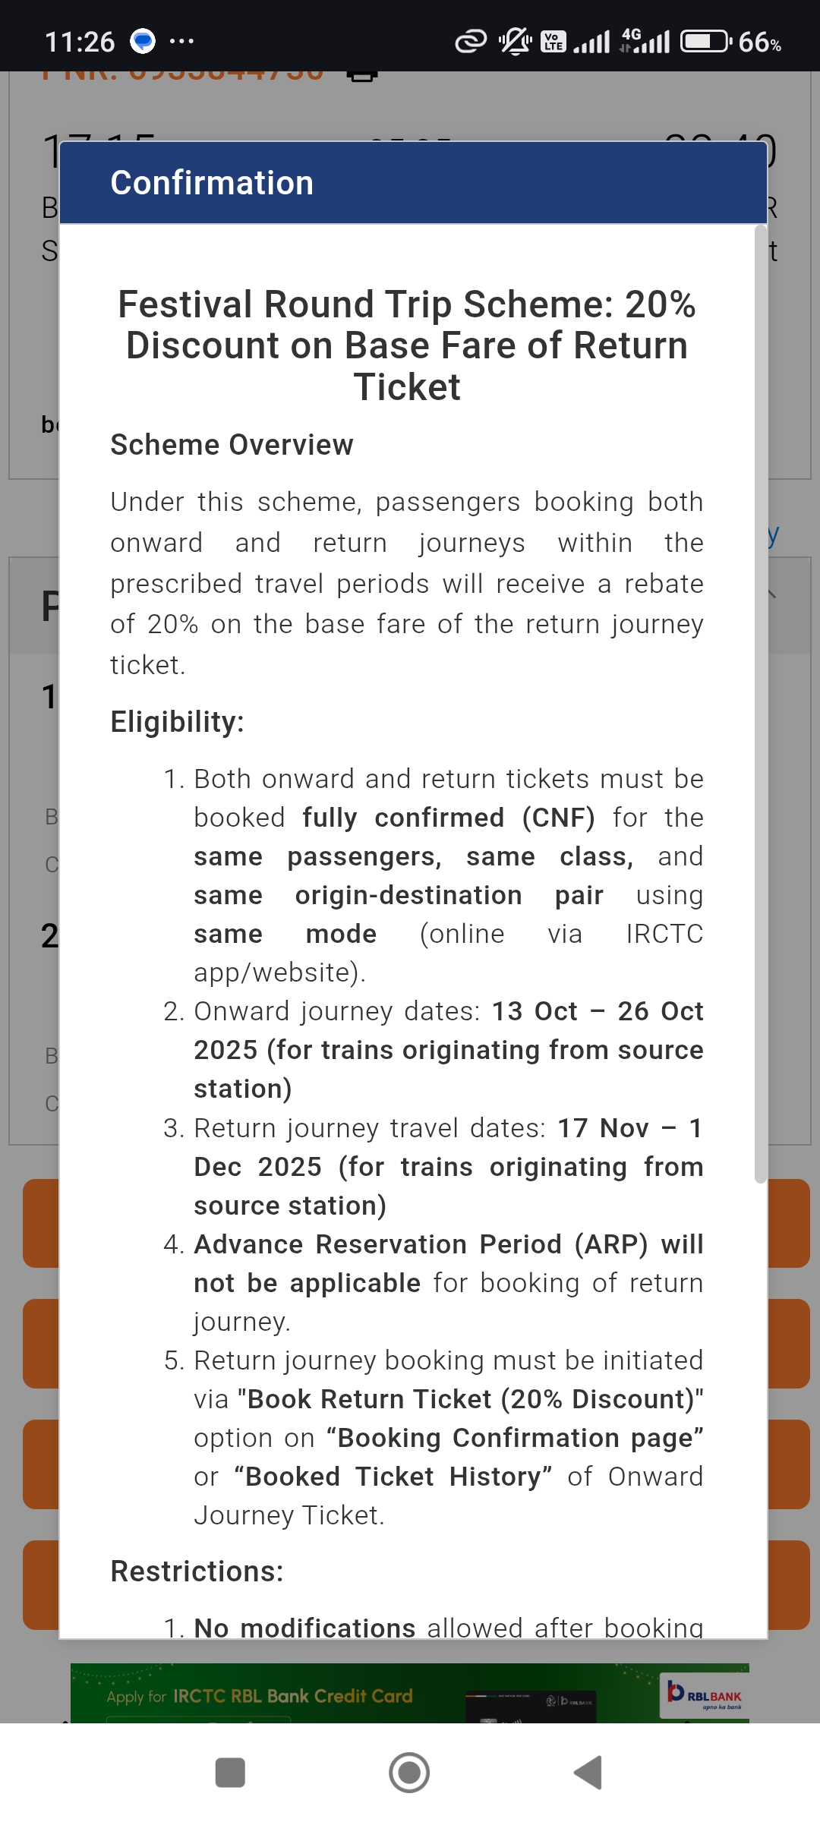Open recent apps with the square button
The width and height of the screenshot is (820, 1822).
click(230, 1773)
